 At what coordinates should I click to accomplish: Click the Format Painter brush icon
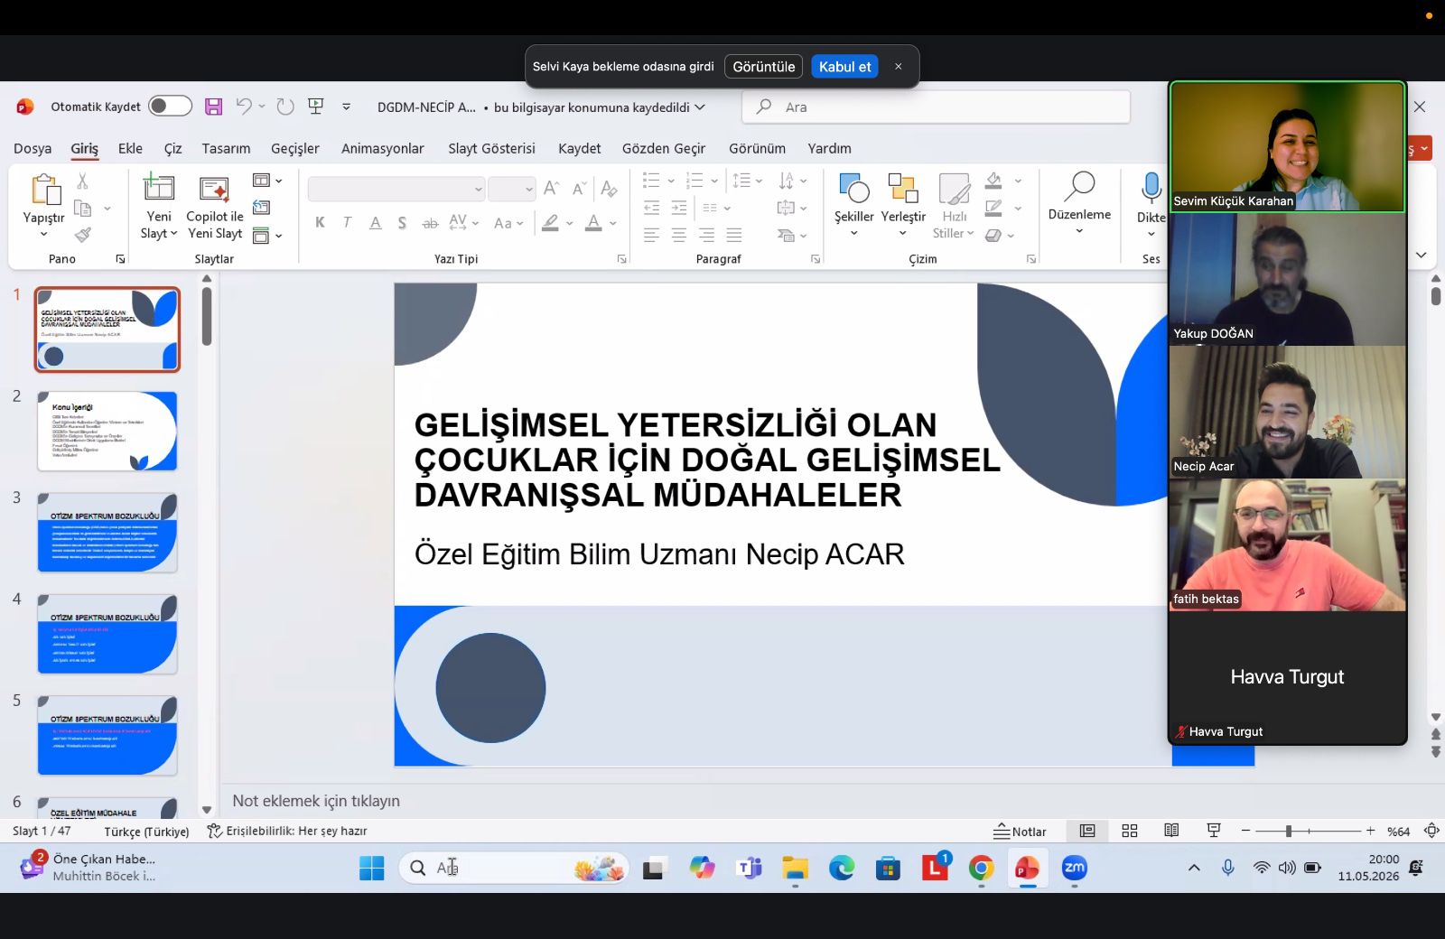(82, 235)
